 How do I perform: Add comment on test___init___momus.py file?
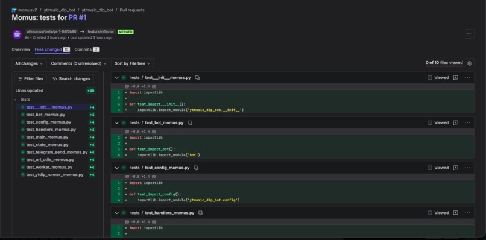tap(455, 78)
